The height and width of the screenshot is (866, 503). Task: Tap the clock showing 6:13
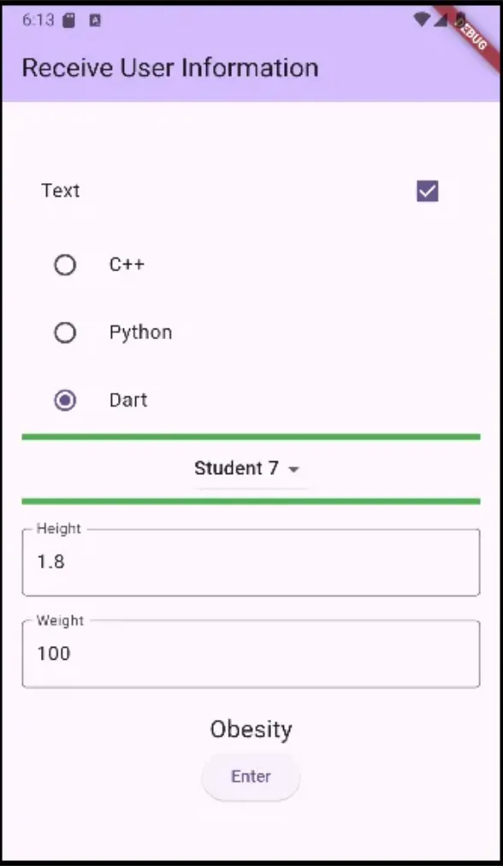(38, 21)
